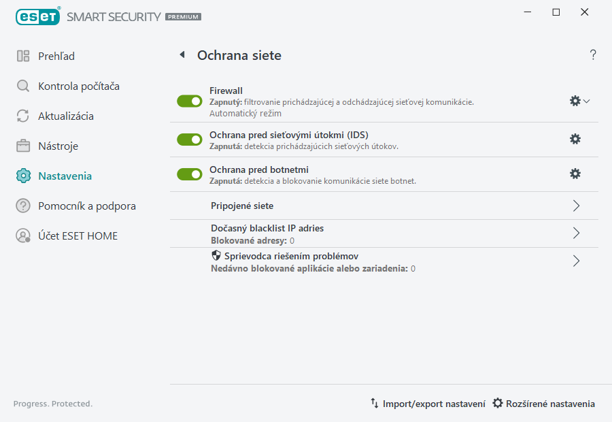Screen dimensions: 612x422
Task: Open the Účet ESET HOME account icon
Action: pos(24,236)
